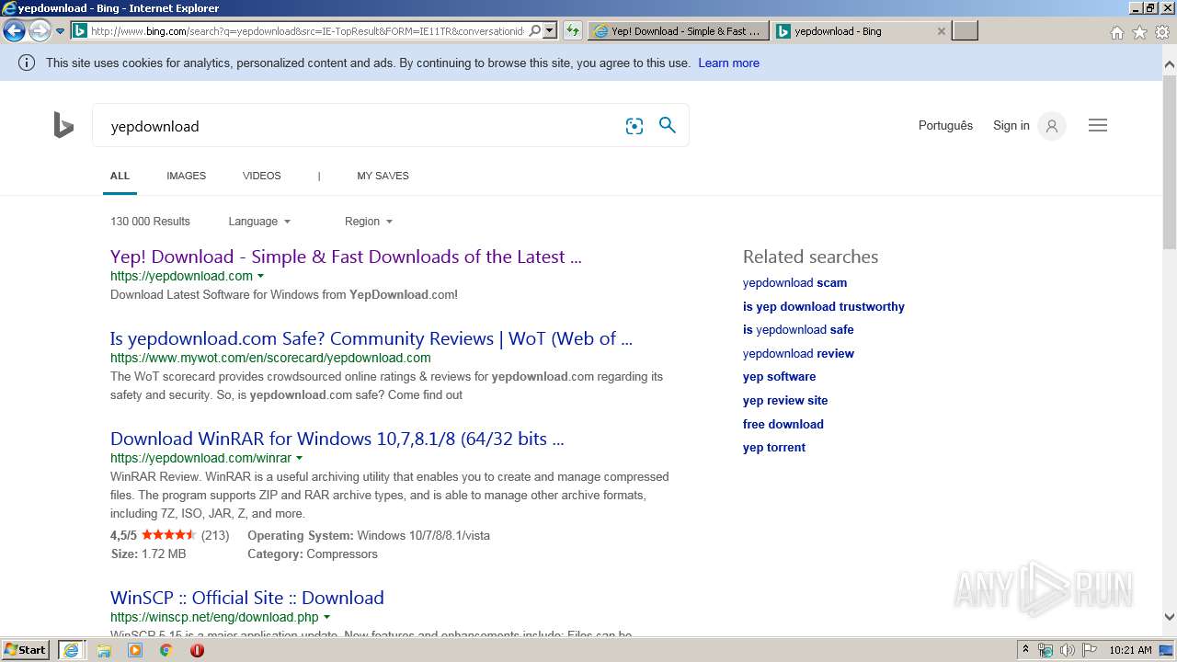
Task: Open the network tray icon
Action: [x=1046, y=650]
